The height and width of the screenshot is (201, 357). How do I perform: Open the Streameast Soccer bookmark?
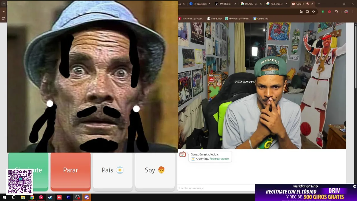pyautogui.click(x=191, y=19)
